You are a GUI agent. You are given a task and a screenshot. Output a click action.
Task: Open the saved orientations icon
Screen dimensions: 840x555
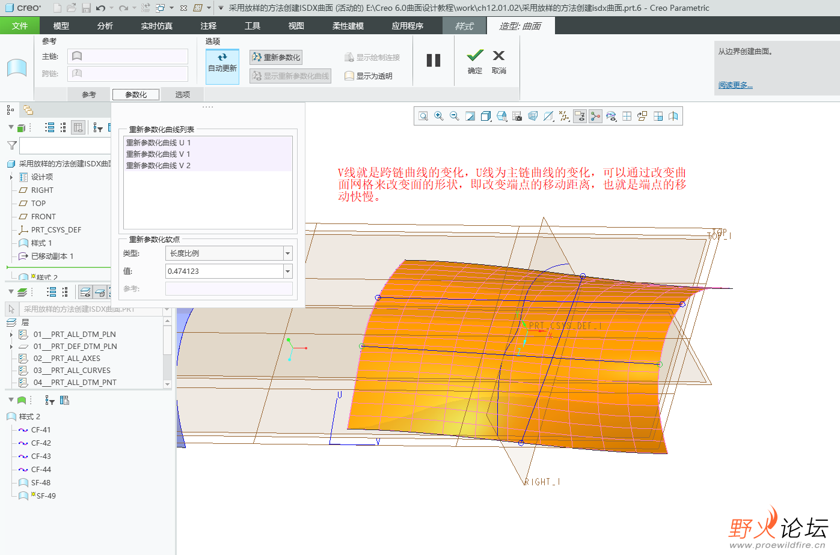[501, 117]
